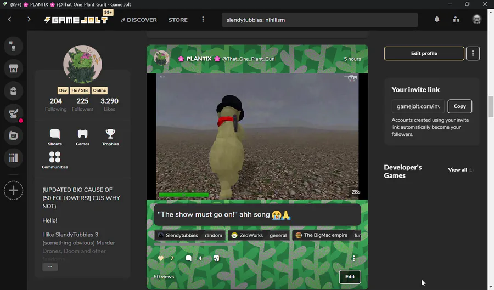Click the Dev badge

coord(63,90)
